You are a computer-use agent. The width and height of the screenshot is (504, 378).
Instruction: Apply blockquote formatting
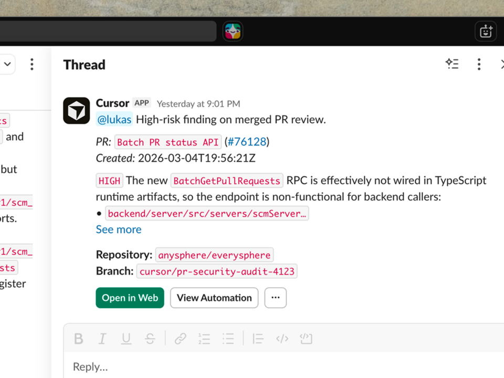(258, 339)
